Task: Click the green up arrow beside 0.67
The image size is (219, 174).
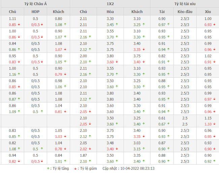Action: click(168, 124)
